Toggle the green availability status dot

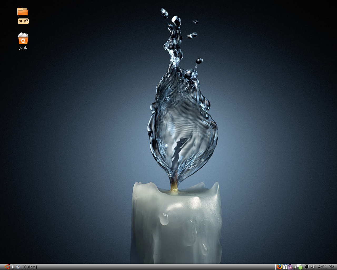tap(301, 268)
